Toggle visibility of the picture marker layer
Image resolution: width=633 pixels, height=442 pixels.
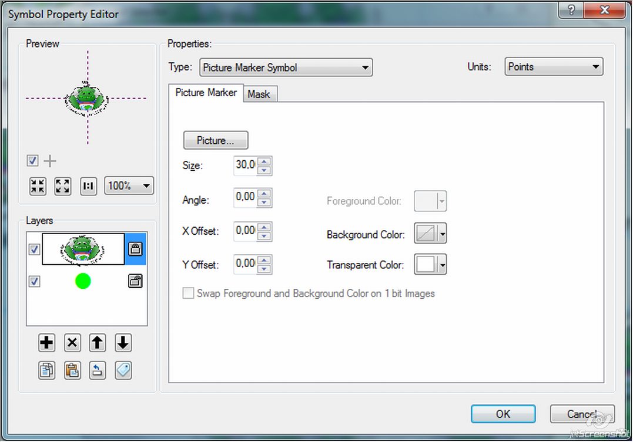coord(34,249)
